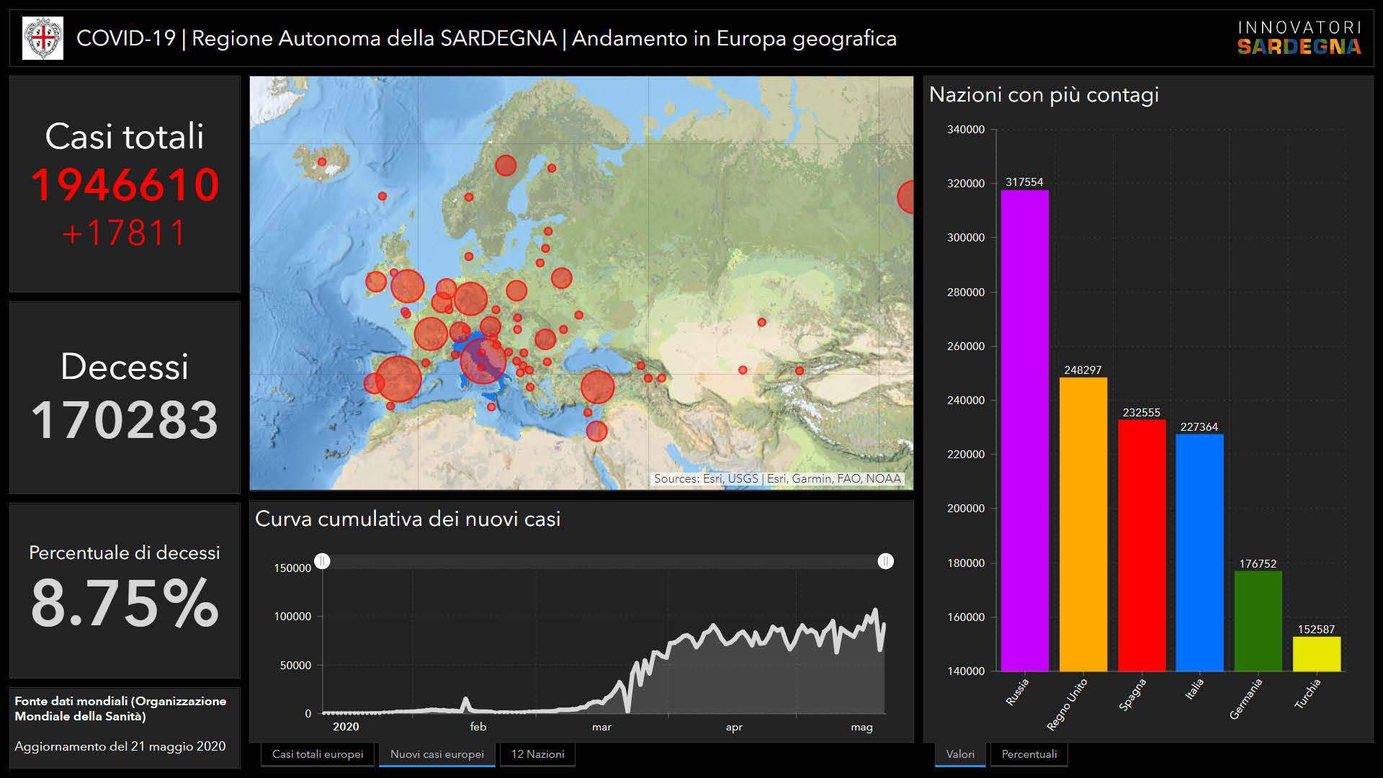Image resolution: width=1383 pixels, height=778 pixels.
Task: Click the circle marker over United Kingdom
Action: point(407,286)
